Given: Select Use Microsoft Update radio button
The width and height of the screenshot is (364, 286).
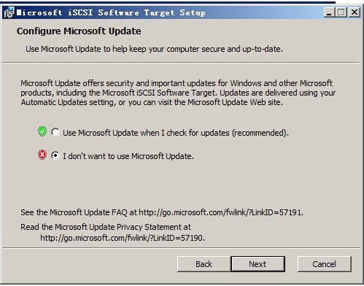Looking at the screenshot, I should (x=55, y=132).
